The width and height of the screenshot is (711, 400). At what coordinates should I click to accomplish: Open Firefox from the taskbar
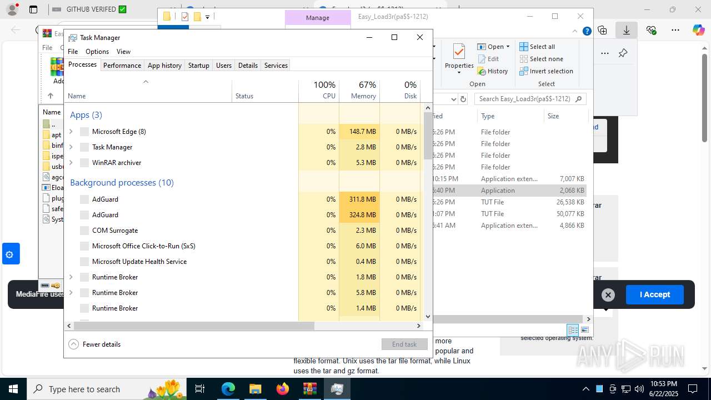pos(283,389)
